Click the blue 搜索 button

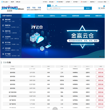tap(88, 8)
